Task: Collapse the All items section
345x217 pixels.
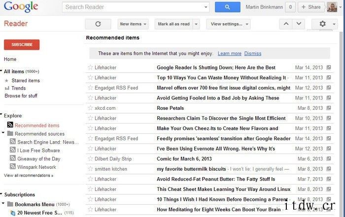Action: point(1,71)
